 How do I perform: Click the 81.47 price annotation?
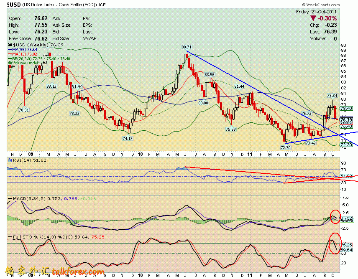(x=77, y=86)
